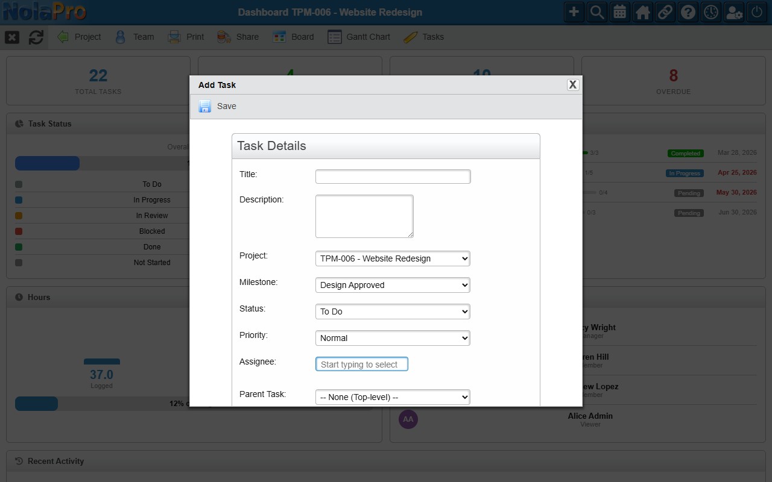Click the Done status row
772x482 pixels.
tap(102, 247)
